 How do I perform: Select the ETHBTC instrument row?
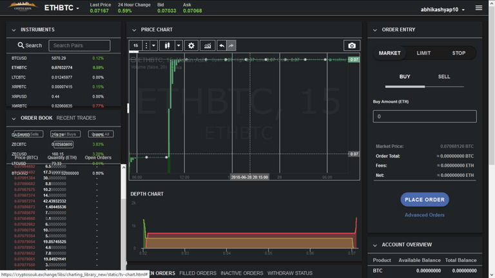(x=63, y=68)
